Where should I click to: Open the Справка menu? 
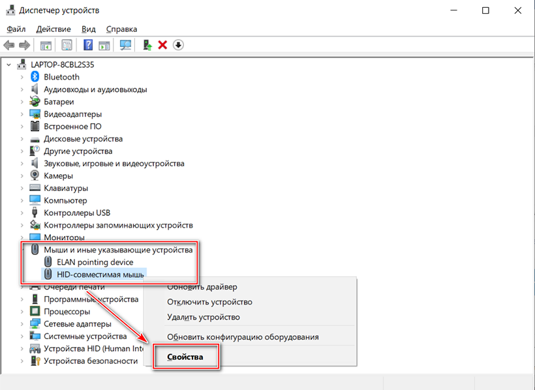[x=121, y=29]
